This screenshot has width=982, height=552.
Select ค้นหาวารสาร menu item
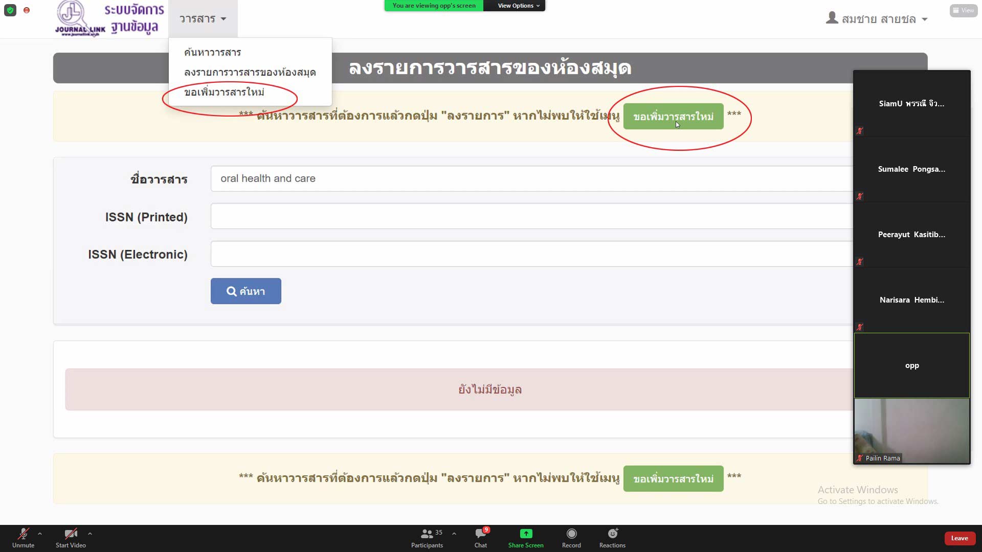click(212, 52)
